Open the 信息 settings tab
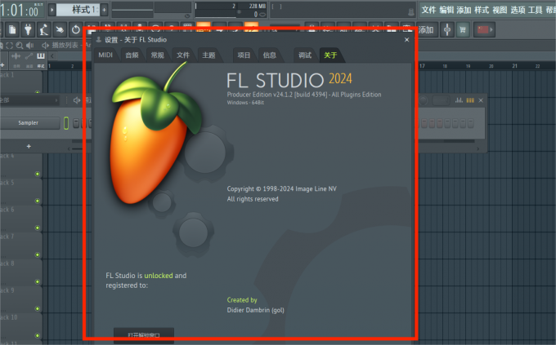556x345 pixels. coord(270,55)
